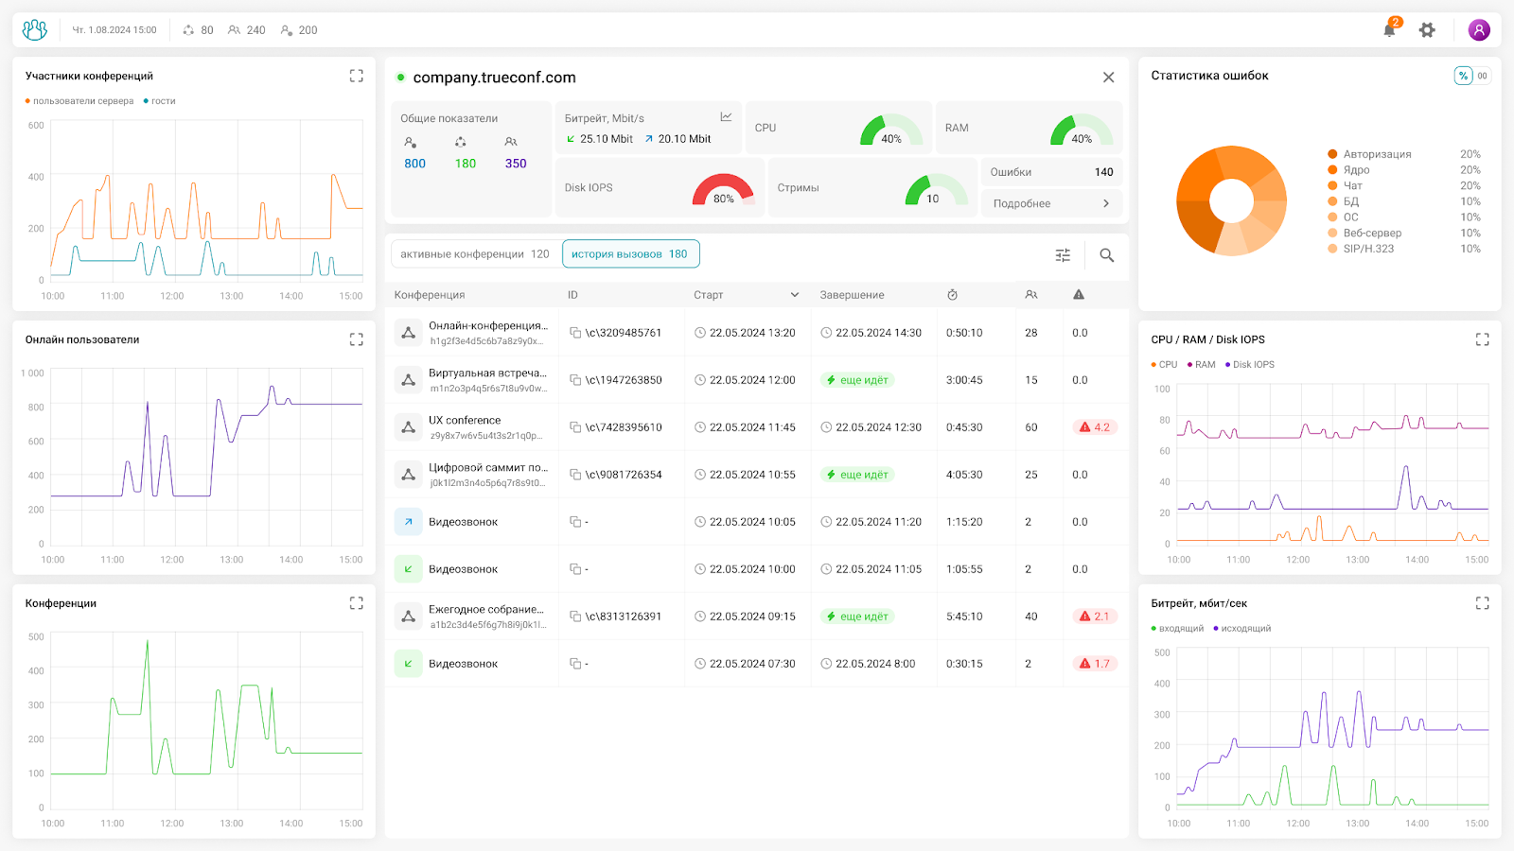Click the user profile avatar
The height and width of the screenshot is (851, 1514).
point(1479,30)
